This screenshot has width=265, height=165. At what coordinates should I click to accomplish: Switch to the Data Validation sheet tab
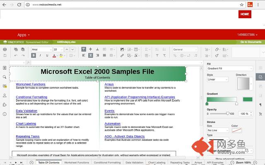point(134,163)
